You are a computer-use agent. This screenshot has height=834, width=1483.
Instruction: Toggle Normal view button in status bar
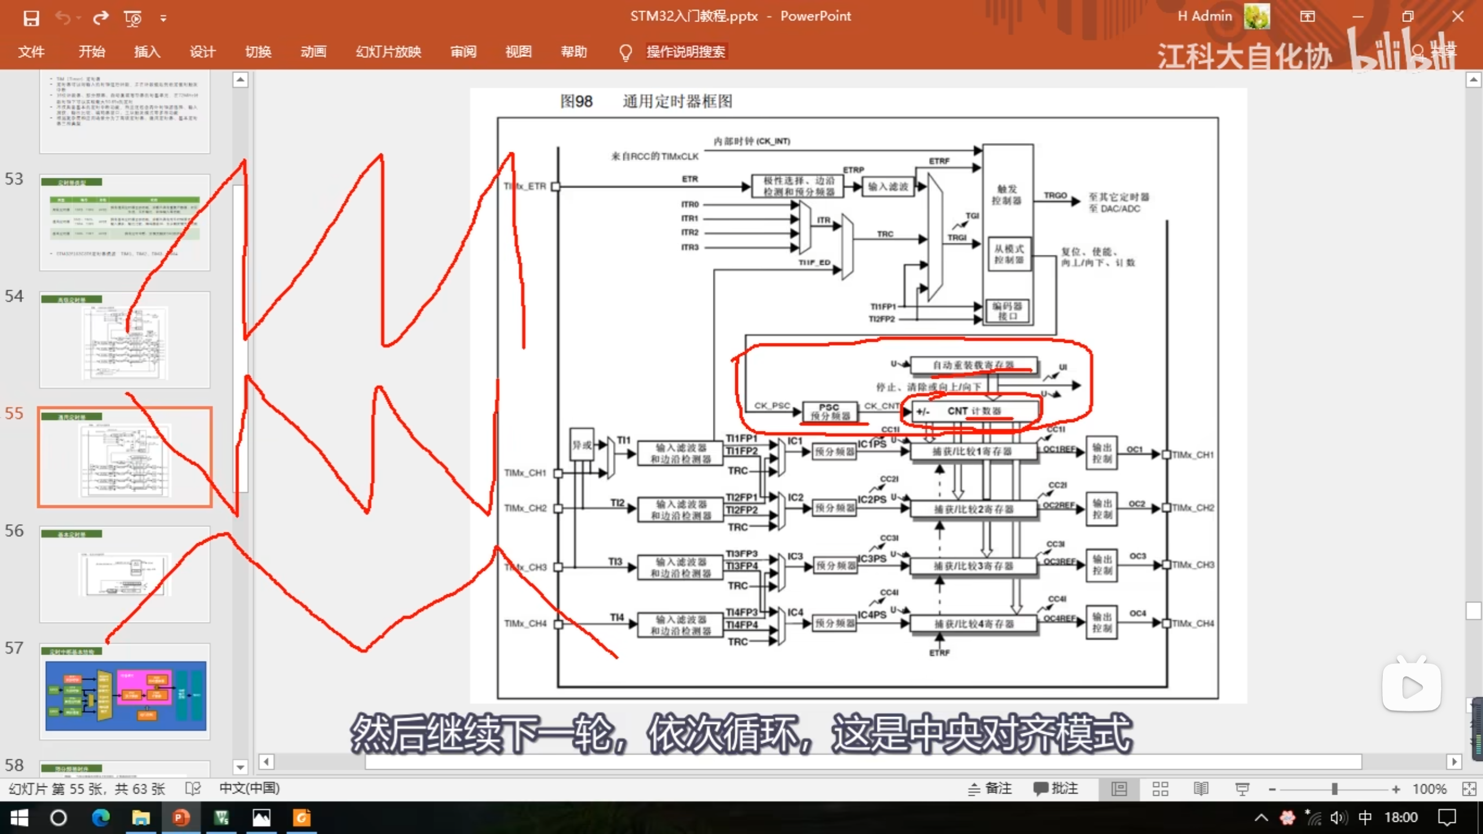pyautogui.click(x=1119, y=789)
